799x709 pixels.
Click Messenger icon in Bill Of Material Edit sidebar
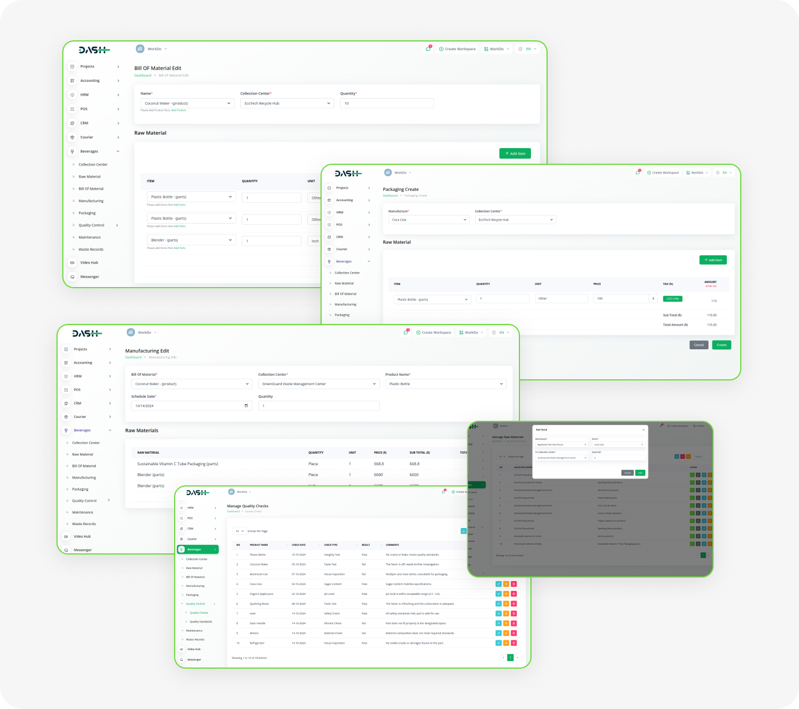72,277
